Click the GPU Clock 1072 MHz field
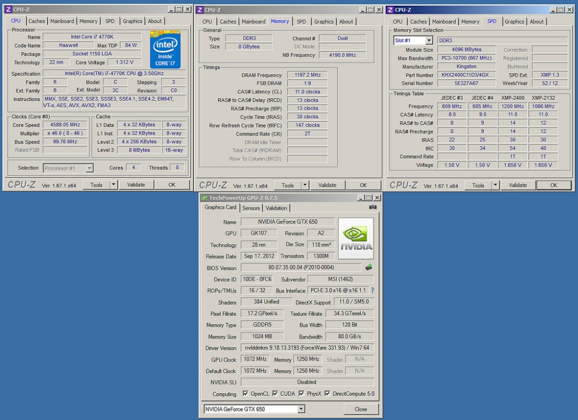 coord(255,359)
